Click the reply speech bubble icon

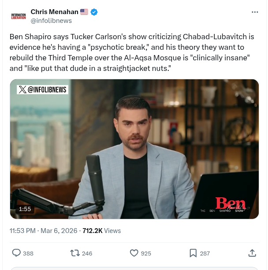tap(16, 253)
